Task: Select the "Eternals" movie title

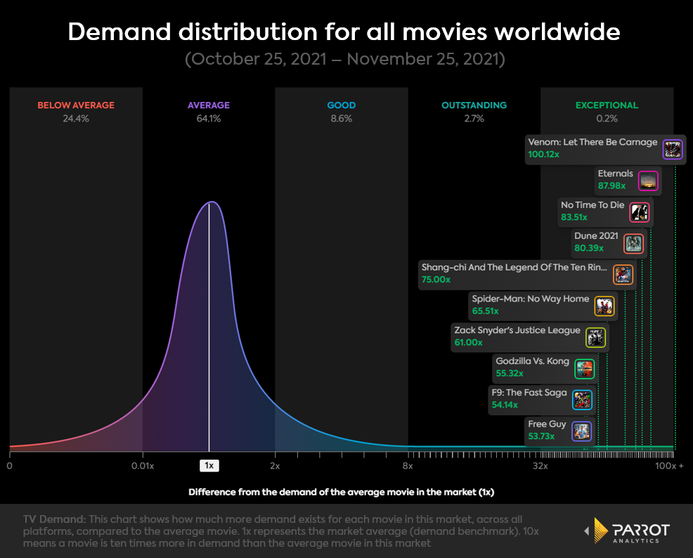Action: [615, 174]
